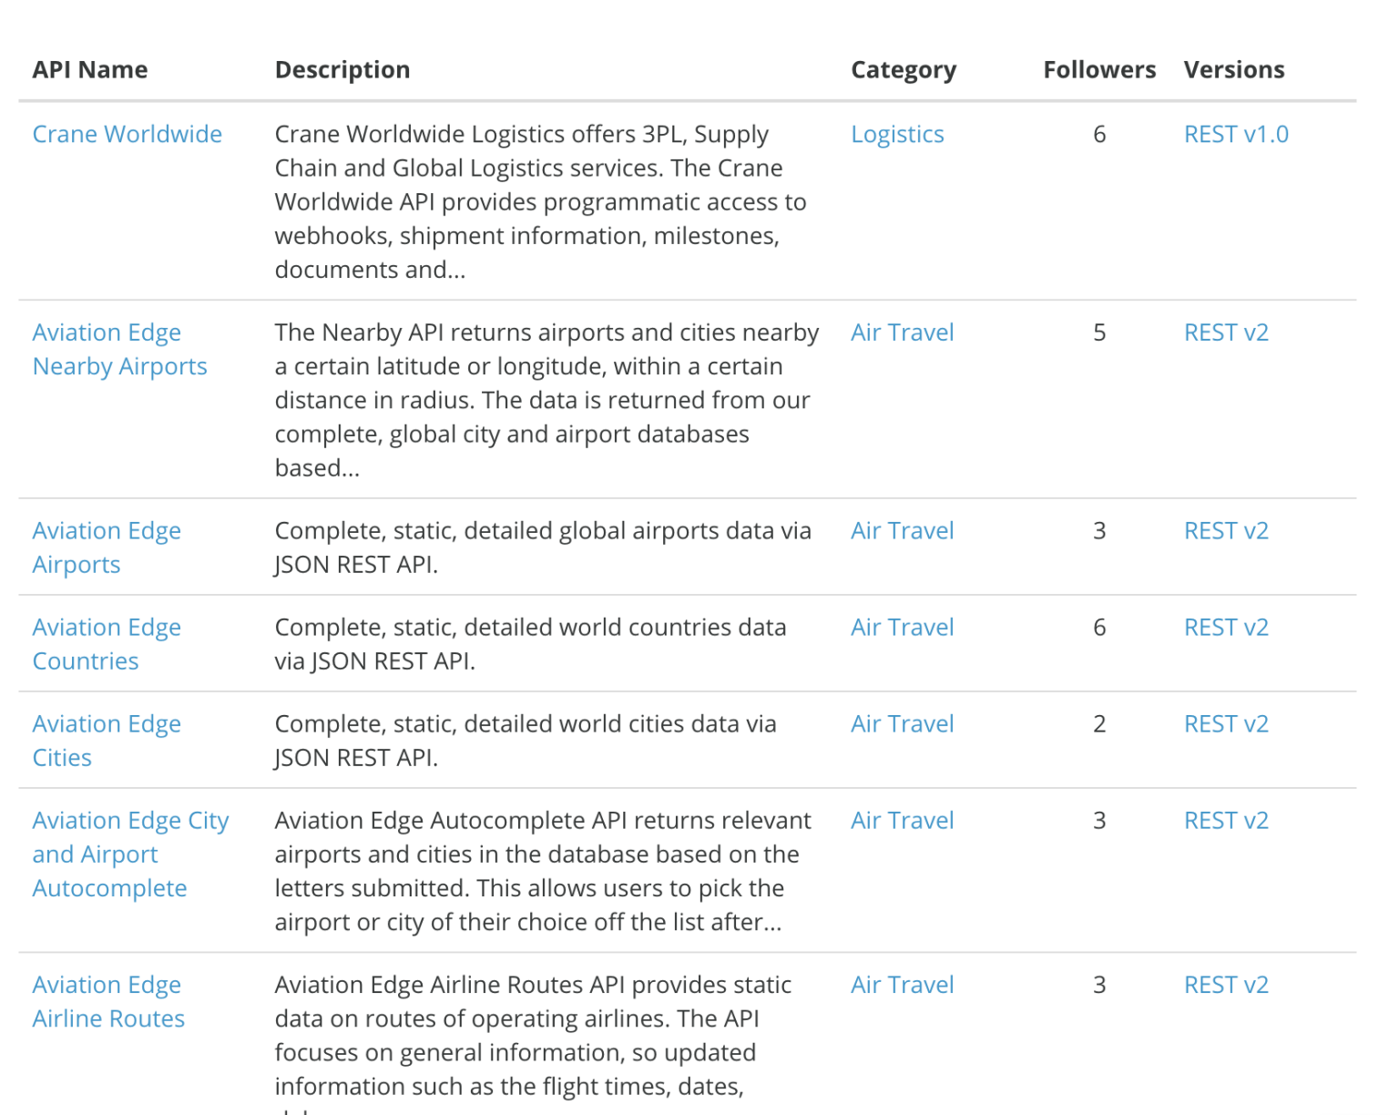Click Air Travel category in Countries row
Viewport: 1399px width, 1115px height.
point(902,628)
